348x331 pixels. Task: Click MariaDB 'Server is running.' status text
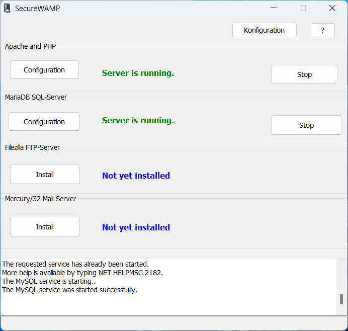click(x=138, y=120)
